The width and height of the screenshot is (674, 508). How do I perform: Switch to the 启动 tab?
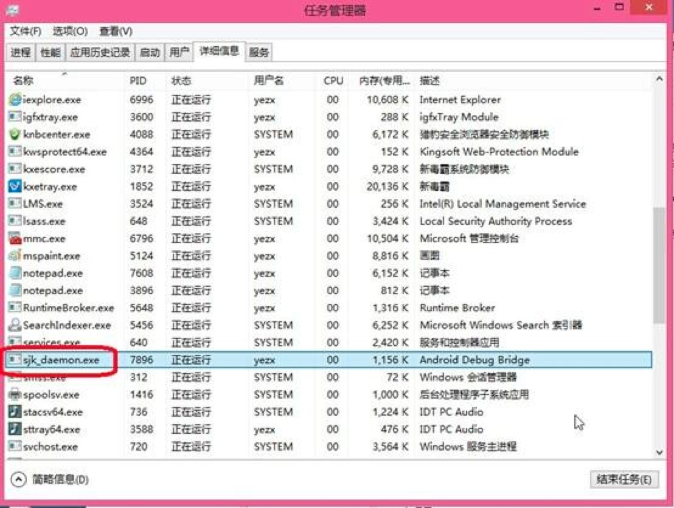(150, 52)
